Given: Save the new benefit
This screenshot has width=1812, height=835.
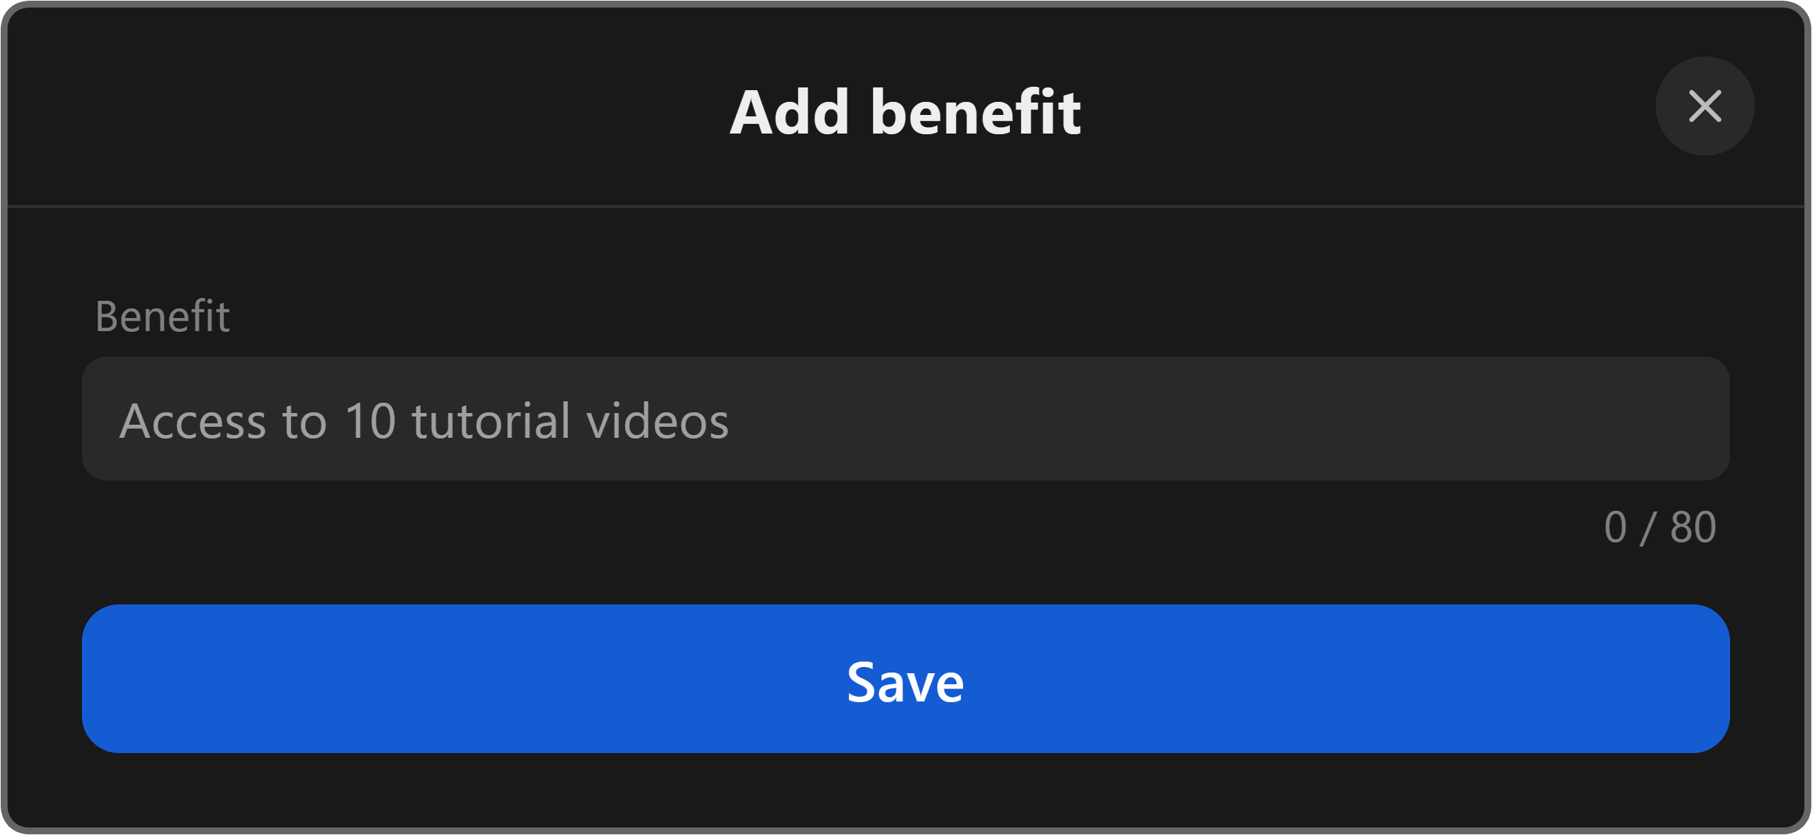Looking at the screenshot, I should point(905,679).
